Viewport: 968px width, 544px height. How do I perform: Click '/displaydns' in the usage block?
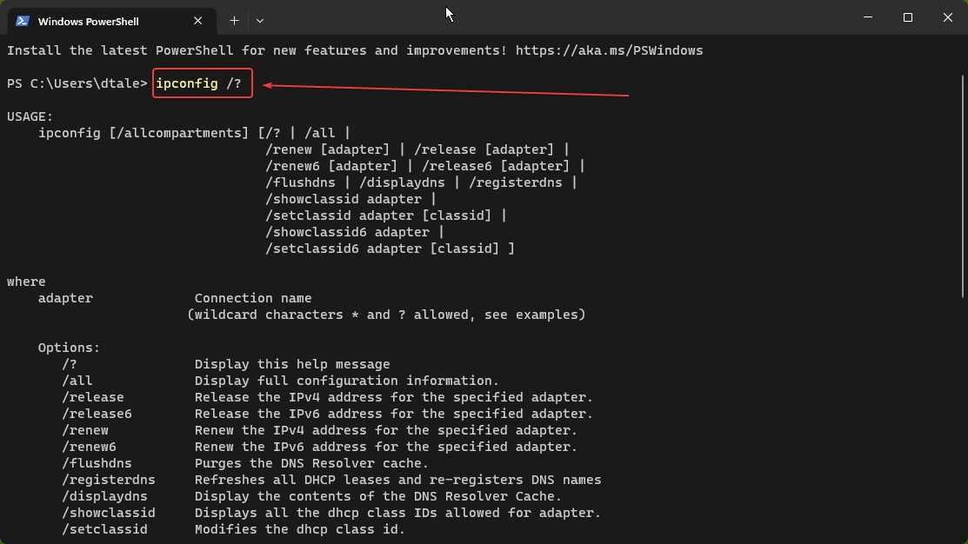402,182
